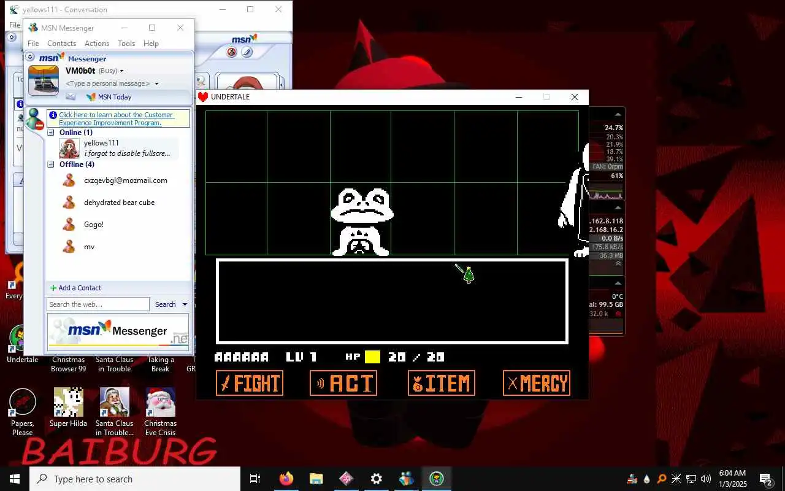Open the notification center icon
This screenshot has width=785, height=491.
(766, 479)
